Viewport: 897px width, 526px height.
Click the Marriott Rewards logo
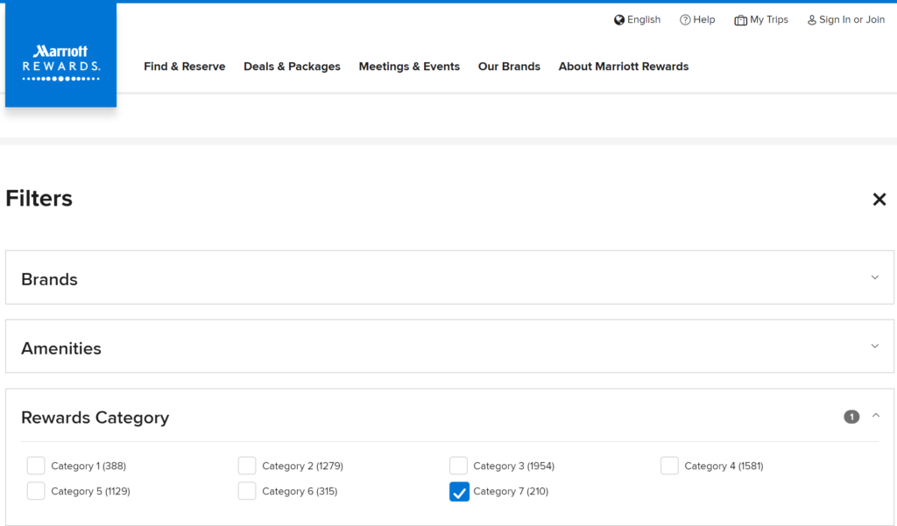(60, 54)
